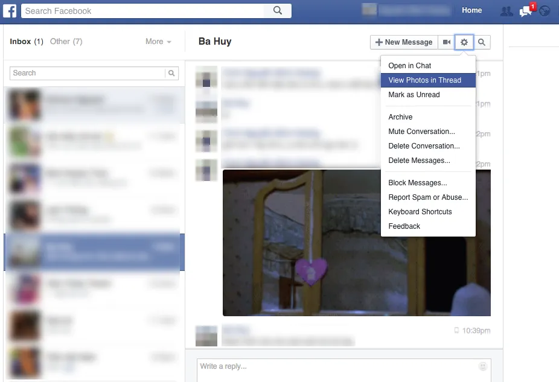The width and height of the screenshot is (559, 382).
Task: Click the magnifier in the Facebook search bar
Action: 278,11
